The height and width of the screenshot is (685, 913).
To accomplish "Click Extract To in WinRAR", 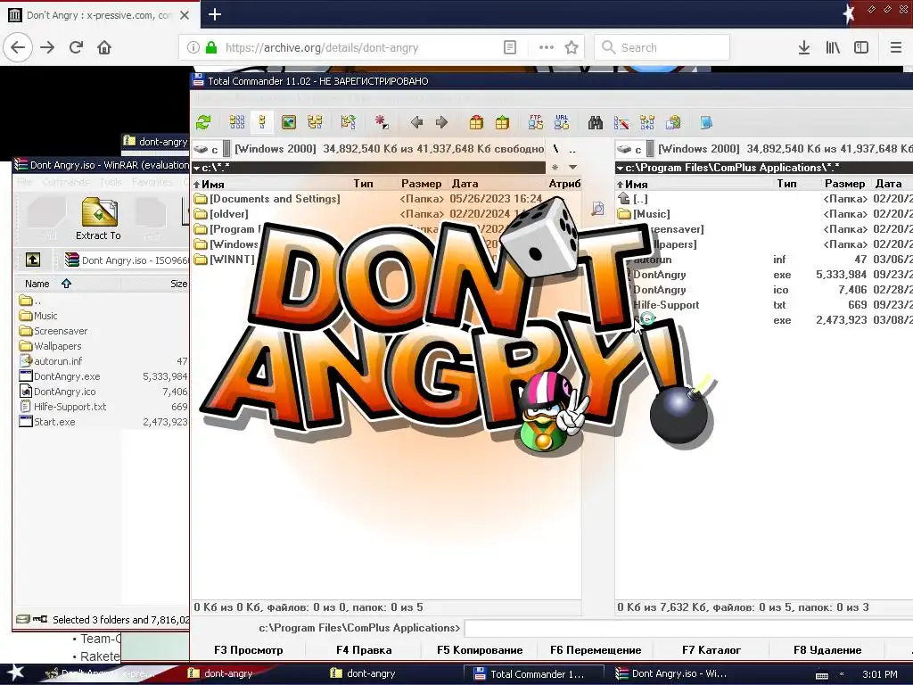I will 98,219.
